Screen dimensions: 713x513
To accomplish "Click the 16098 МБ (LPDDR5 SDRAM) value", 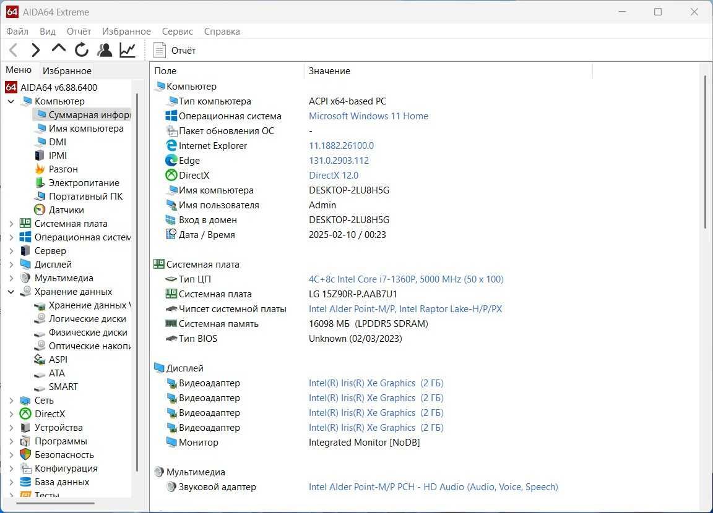I will [368, 324].
